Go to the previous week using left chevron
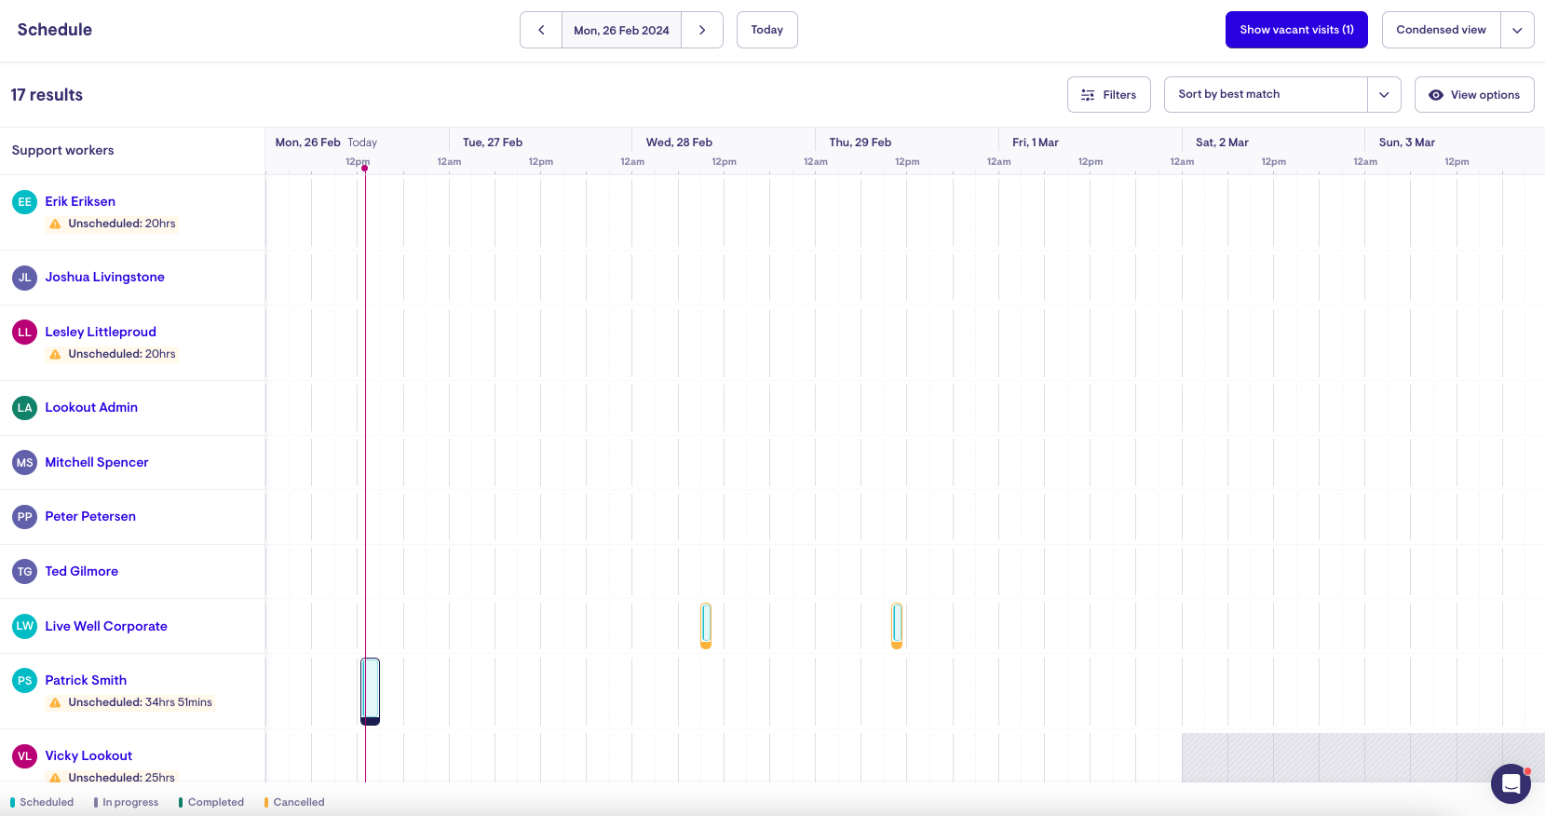1545x816 pixels. [x=541, y=30]
